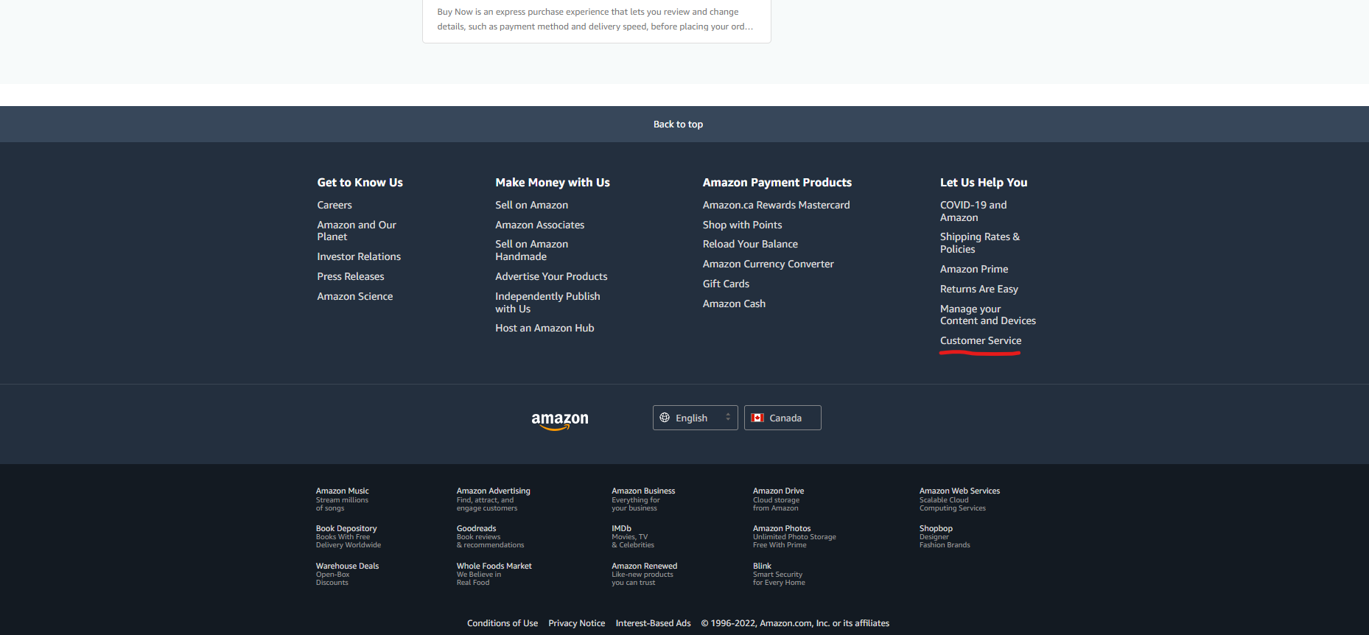Open the Careers link
The image size is (1369, 635).
pyautogui.click(x=335, y=205)
